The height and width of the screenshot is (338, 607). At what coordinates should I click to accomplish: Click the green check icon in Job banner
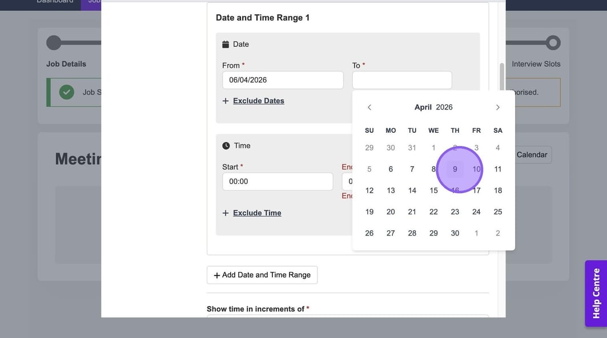pyautogui.click(x=67, y=92)
